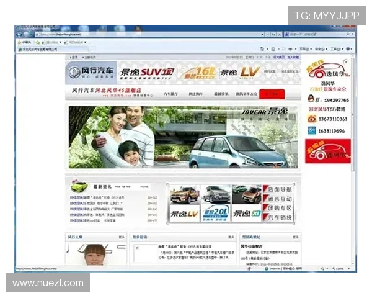Click the Weibo icon beside 13673110361
The width and height of the screenshot is (372, 298).
pyautogui.click(x=311, y=118)
